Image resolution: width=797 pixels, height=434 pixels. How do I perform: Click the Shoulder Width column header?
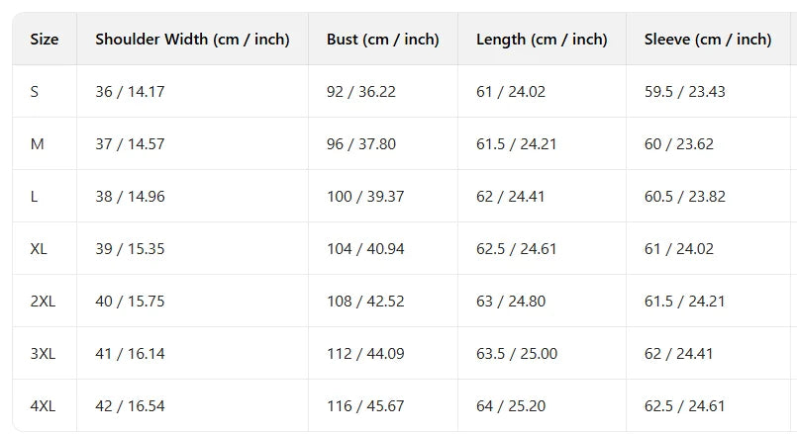point(192,40)
